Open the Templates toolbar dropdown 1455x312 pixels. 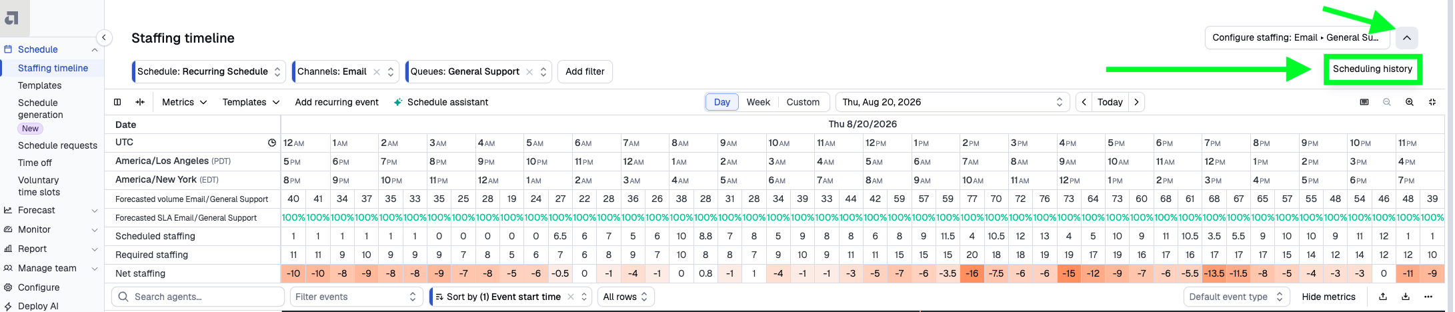[251, 102]
